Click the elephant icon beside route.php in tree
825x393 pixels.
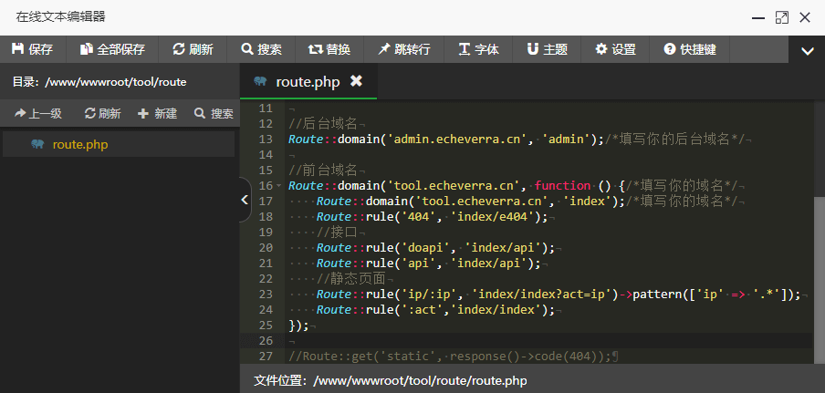tap(37, 144)
